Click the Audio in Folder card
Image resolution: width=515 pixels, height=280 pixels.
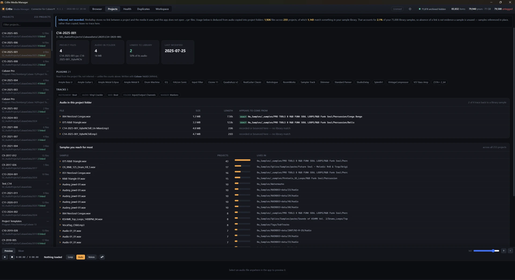(x=108, y=52)
